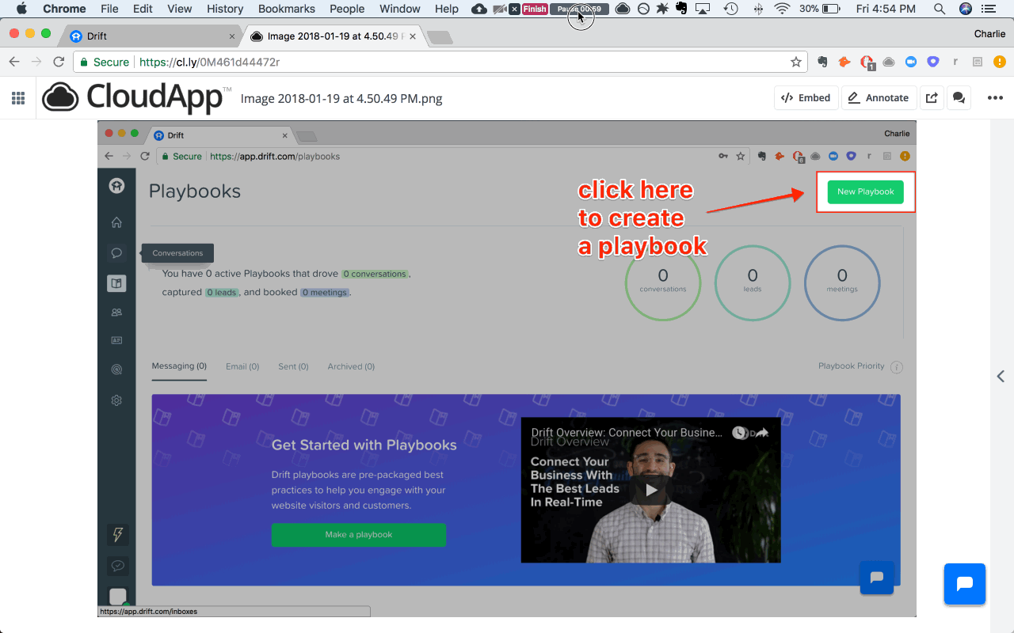
Task: Open Spotlight search icon
Action: point(939,9)
